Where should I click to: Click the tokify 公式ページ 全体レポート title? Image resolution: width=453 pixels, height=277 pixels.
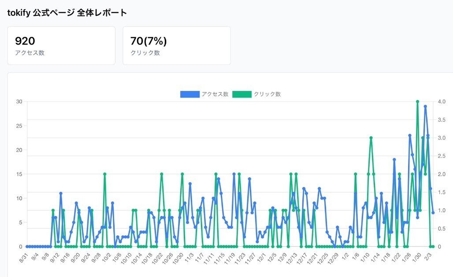coord(66,13)
